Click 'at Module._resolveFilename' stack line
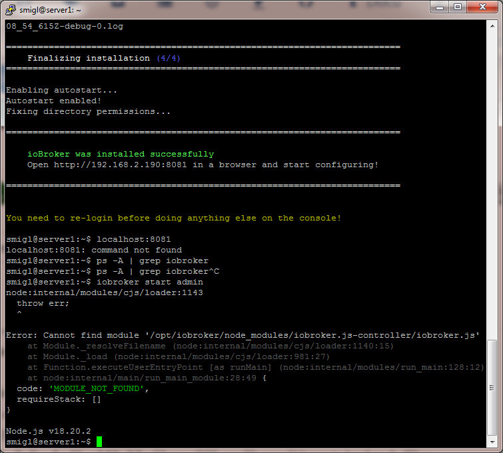This screenshot has width=503, height=453. pyautogui.click(x=211, y=346)
